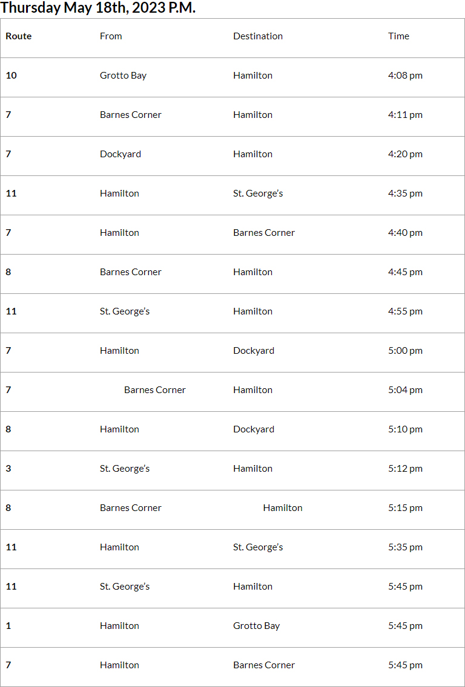Click the Time column header
The height and width of the screenshot is (687, 465).
coord(398,36)
